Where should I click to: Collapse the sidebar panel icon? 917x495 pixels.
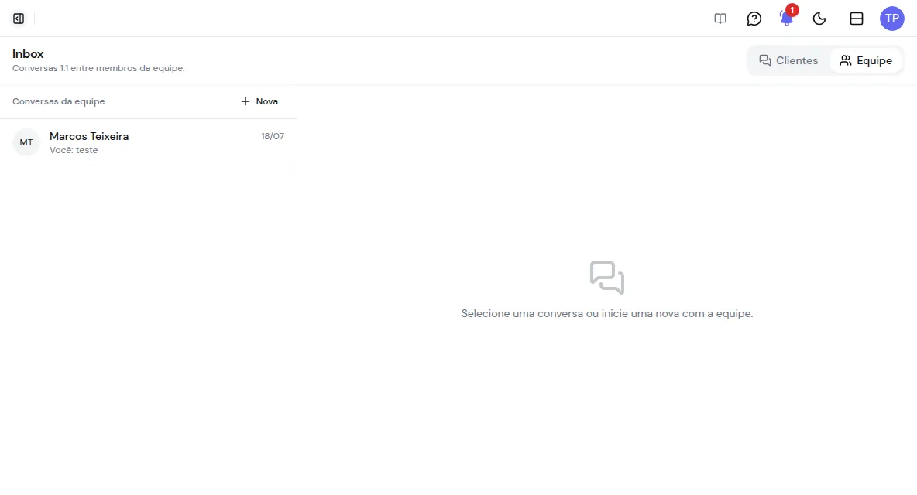[19, 19]
